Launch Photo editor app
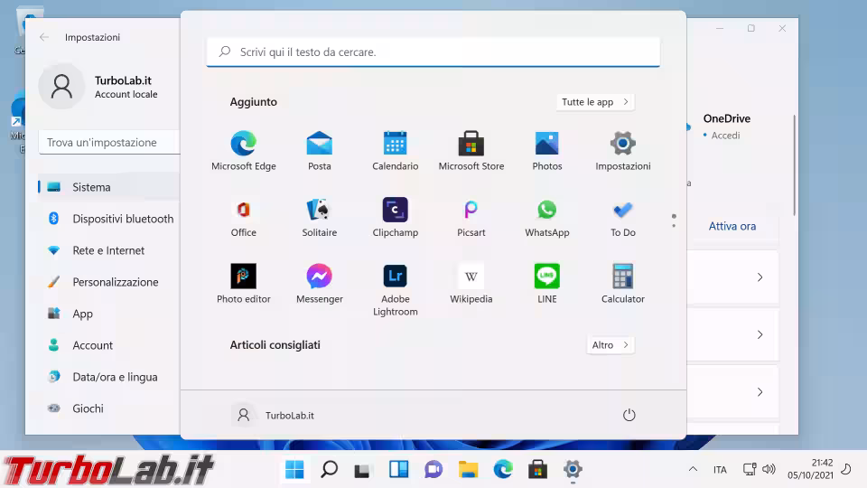The height and width of the screenshot is (488, 867). coord(243,283)
